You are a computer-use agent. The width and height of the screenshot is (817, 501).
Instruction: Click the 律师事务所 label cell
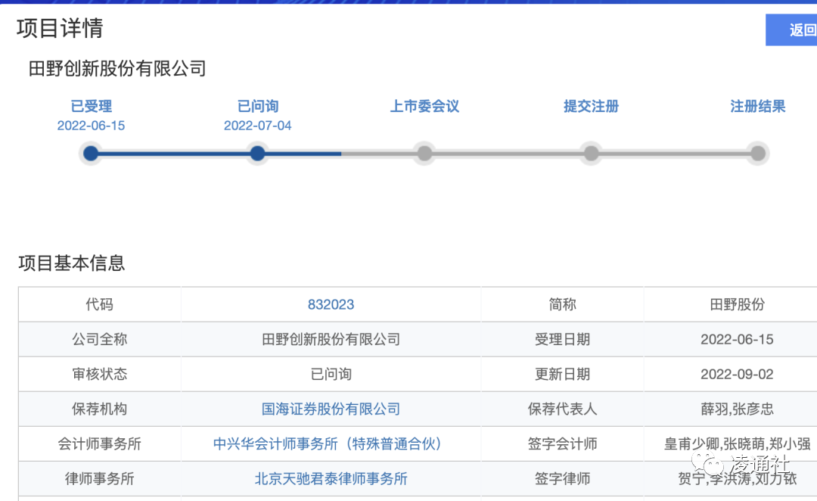pos(100,478)
